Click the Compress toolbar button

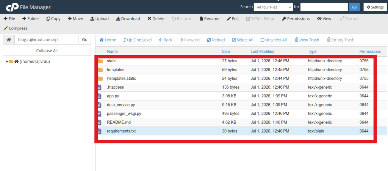[15, 28]
